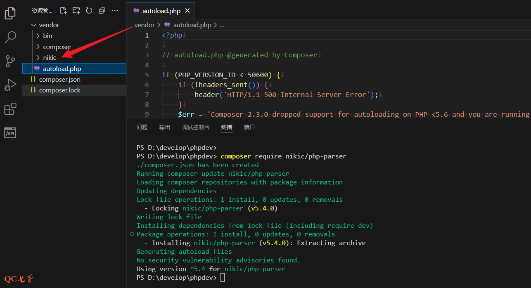The height and width of the screenshot is (288, 531).
Task: Click the New File icon in Explorer
Action: point(63,10)
